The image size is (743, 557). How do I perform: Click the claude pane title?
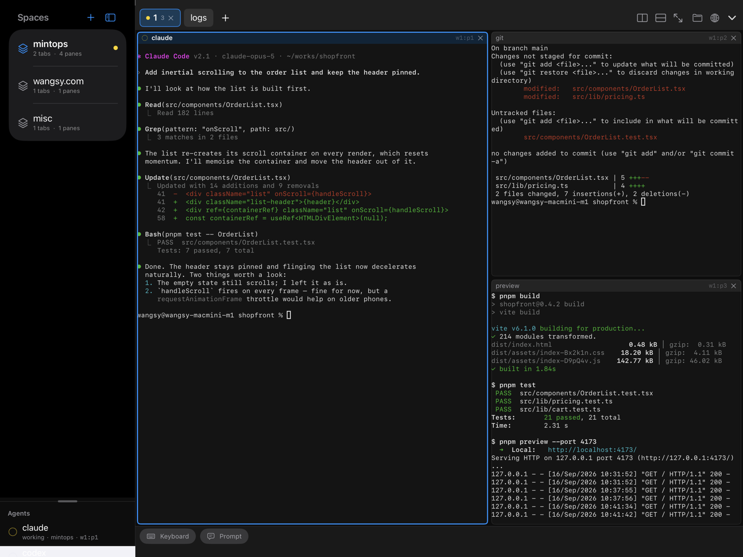pyautogui.click(x=162, y=38)
